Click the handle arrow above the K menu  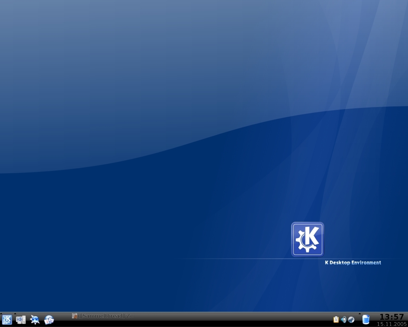[1, 314]
